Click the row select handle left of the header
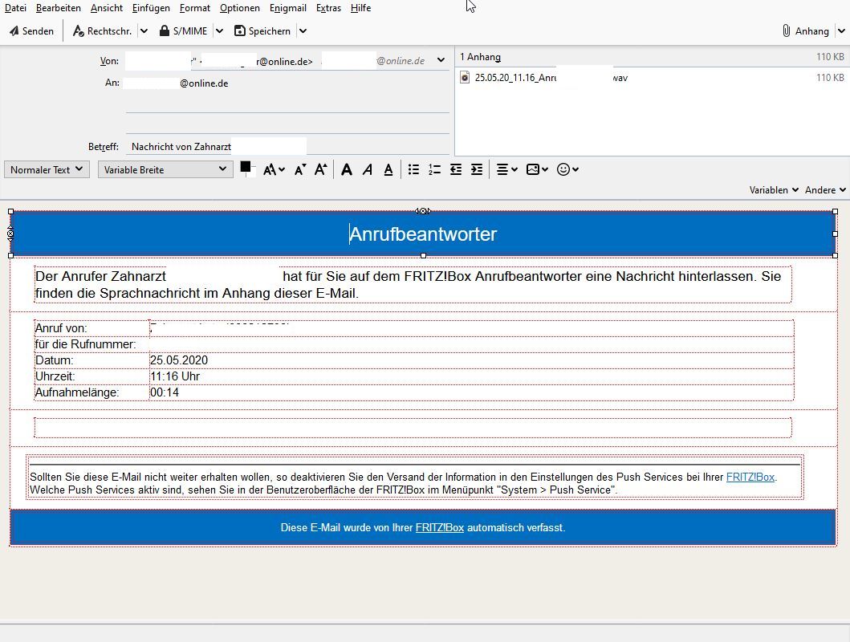The height and width of the screenshot is (642, 850). [10, 234]
